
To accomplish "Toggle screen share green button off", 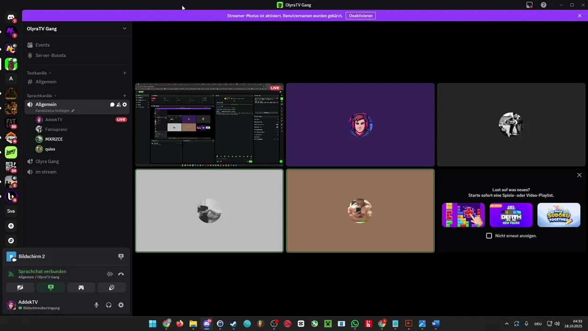I will 51,288.
